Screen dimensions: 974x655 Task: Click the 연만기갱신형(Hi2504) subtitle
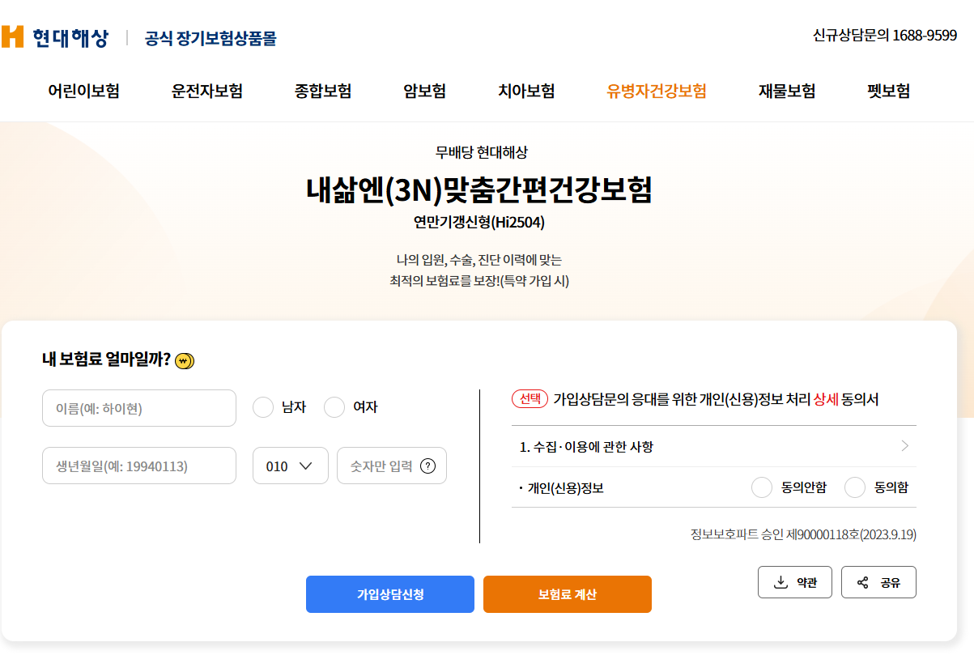[x=479, y=223]
